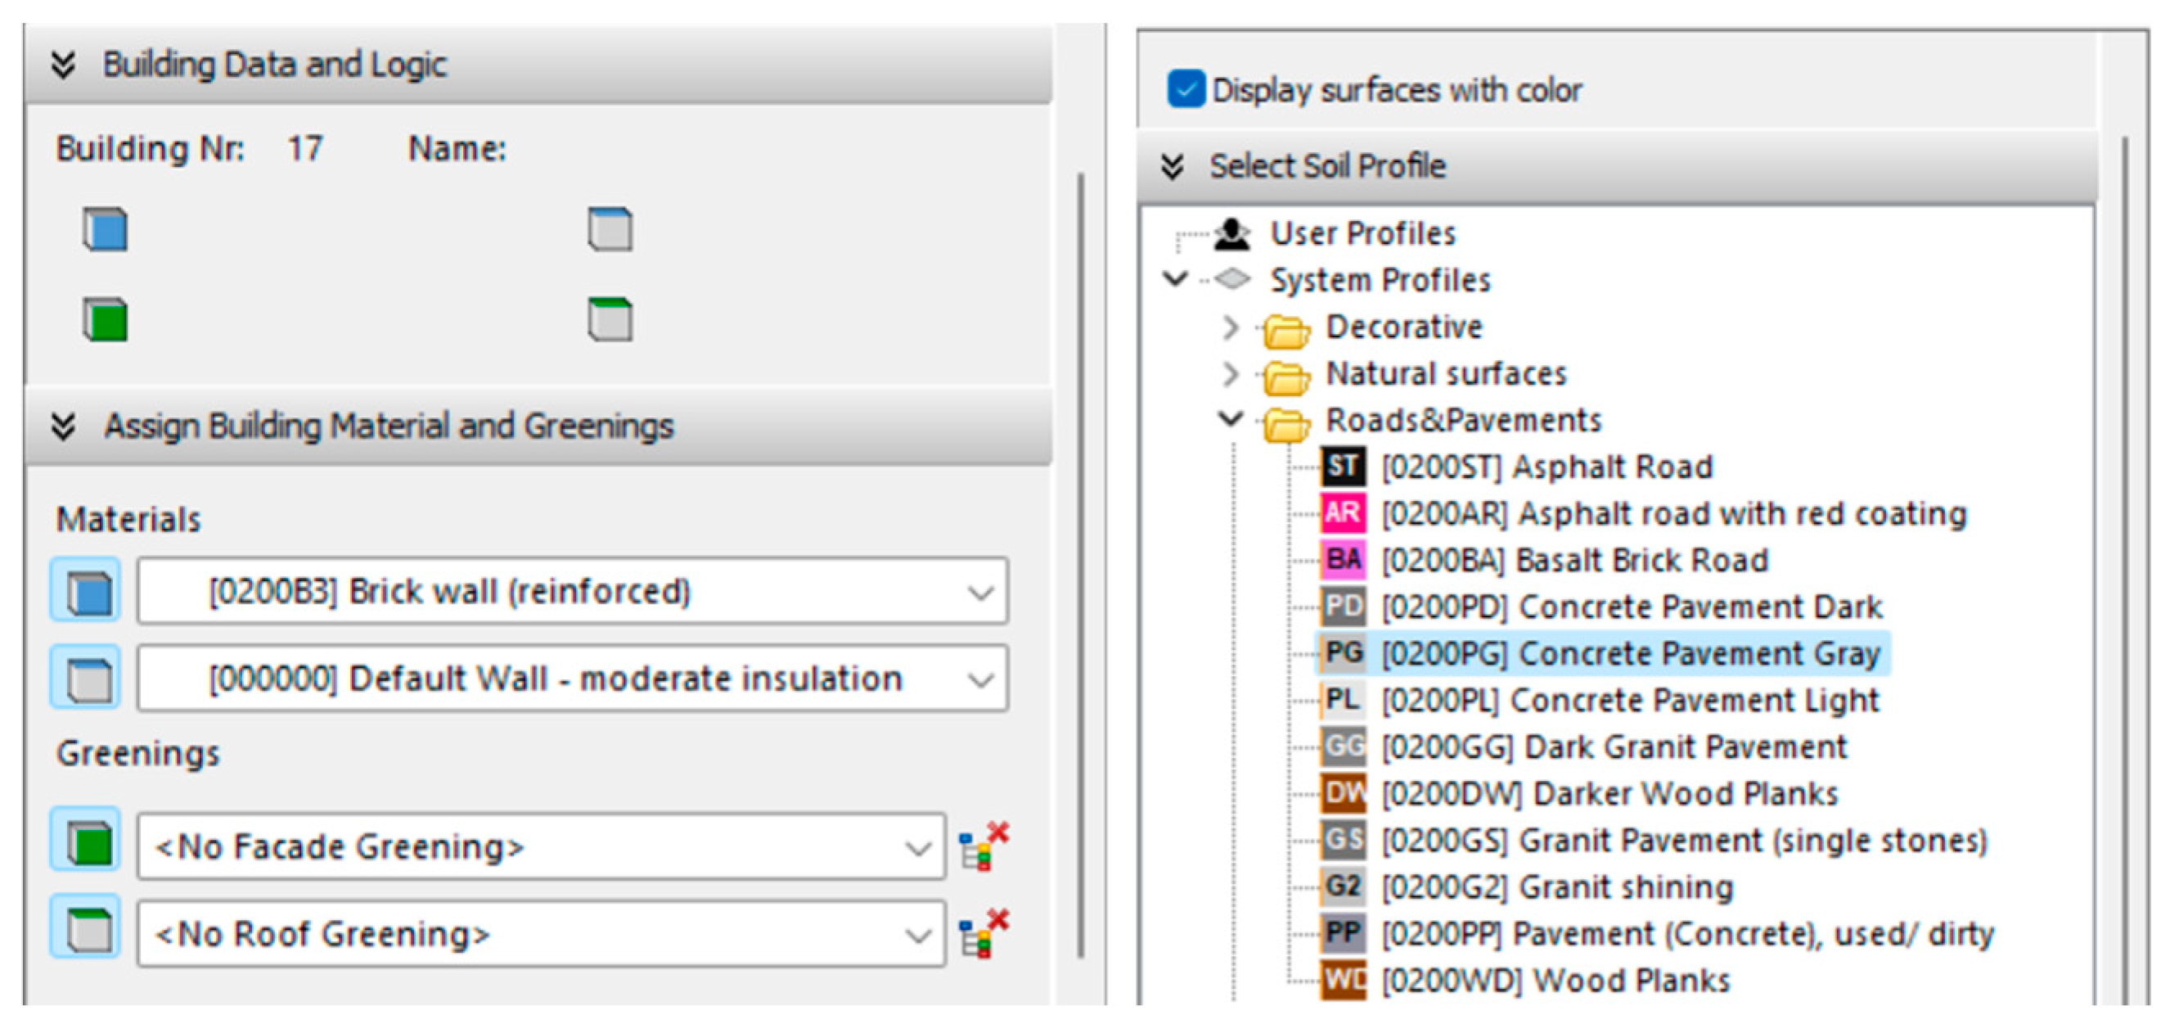Open the No Facade Greening dropdown

[x=916, y=848]
